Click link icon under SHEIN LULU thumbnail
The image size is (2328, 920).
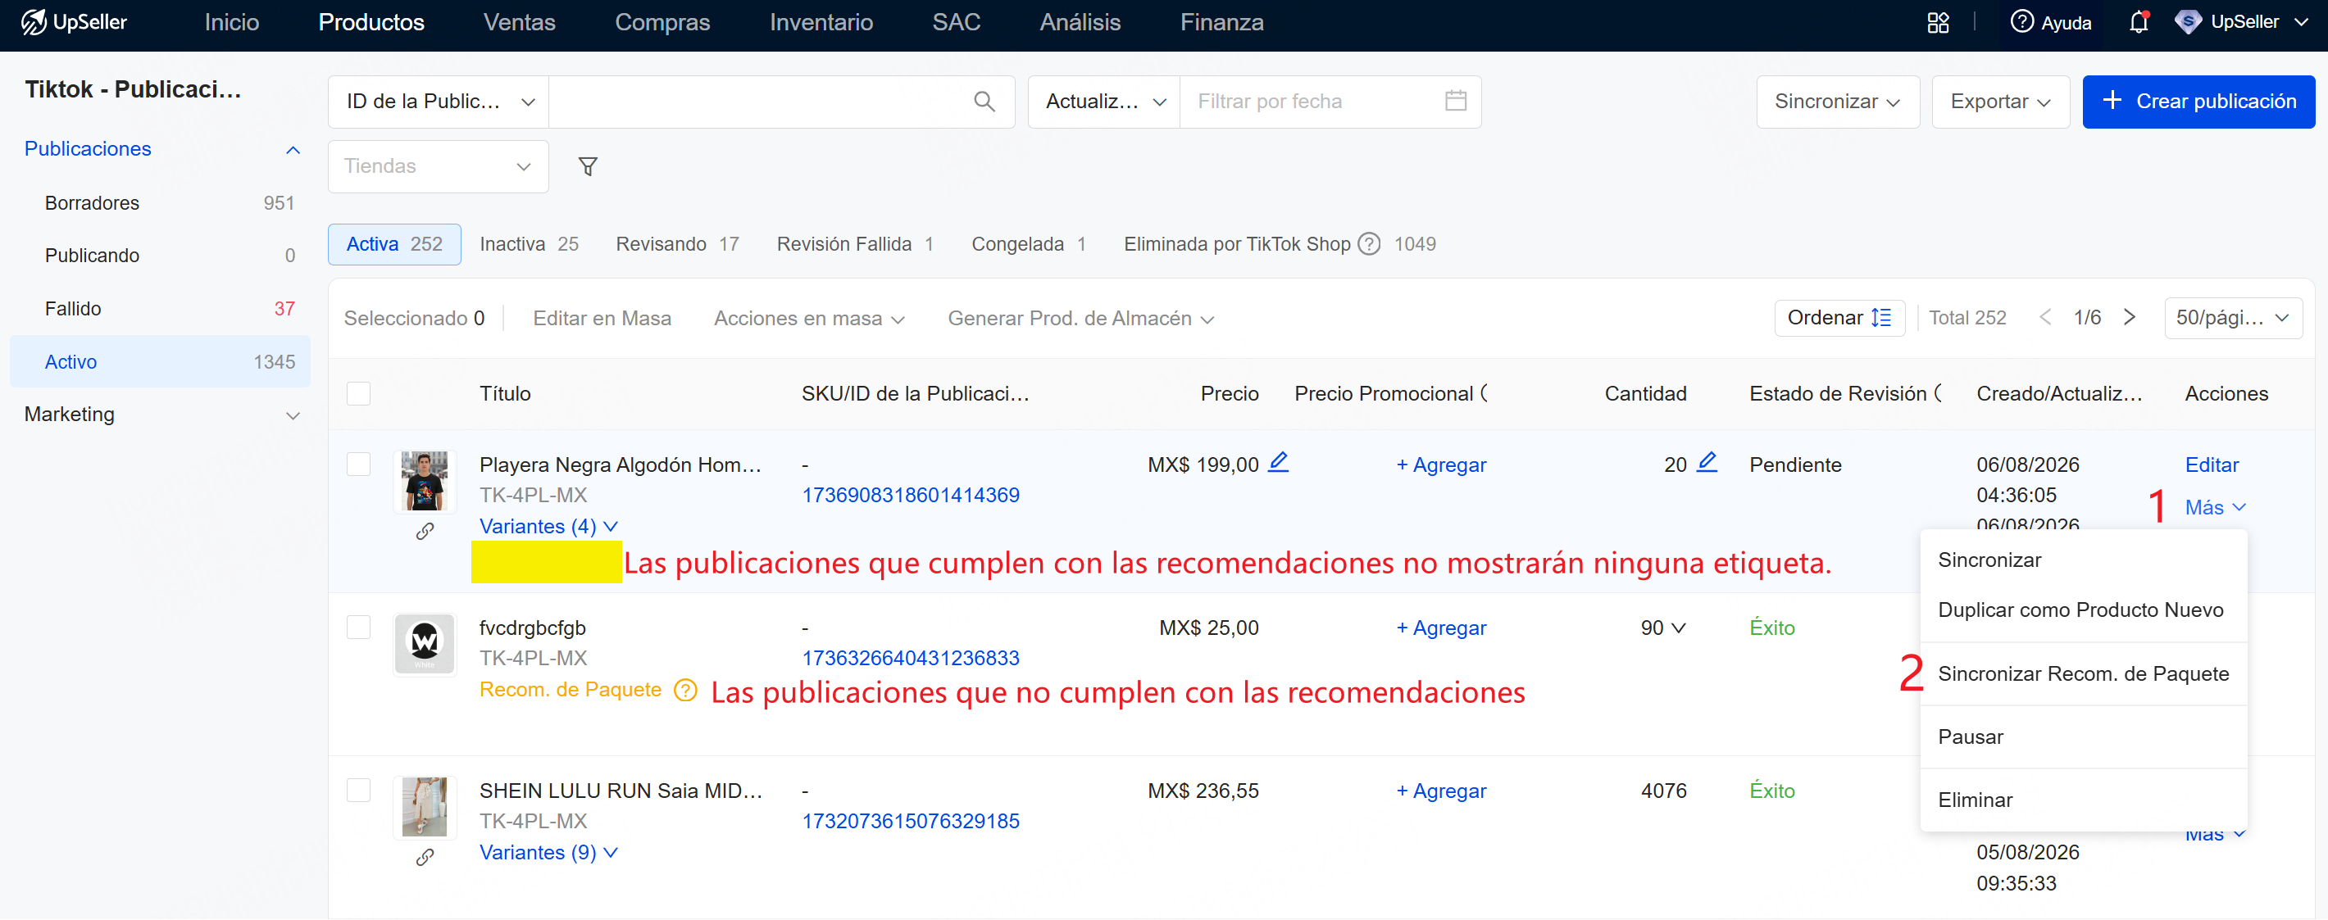pos(425,857)
